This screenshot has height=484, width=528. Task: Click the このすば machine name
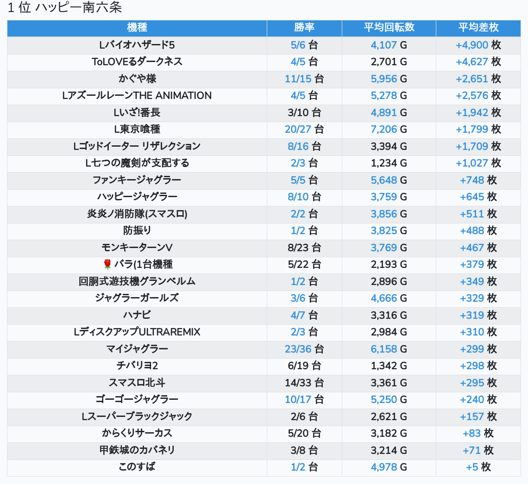pyautogui.click(x=137, y=467)
